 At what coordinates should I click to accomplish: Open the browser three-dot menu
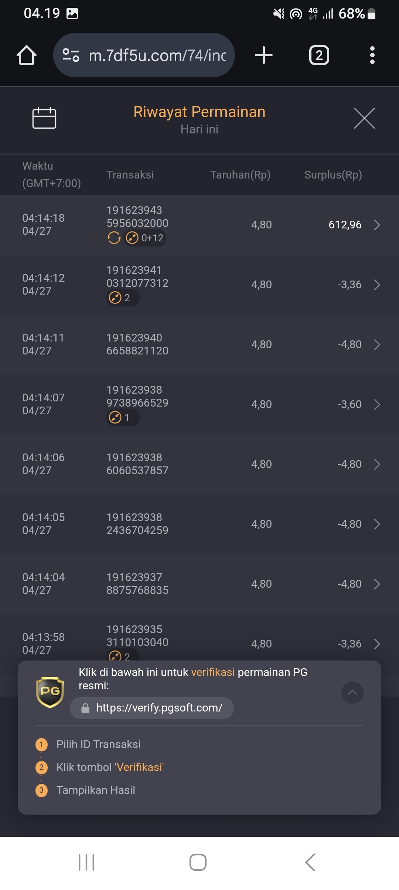[x=372, y=55]
